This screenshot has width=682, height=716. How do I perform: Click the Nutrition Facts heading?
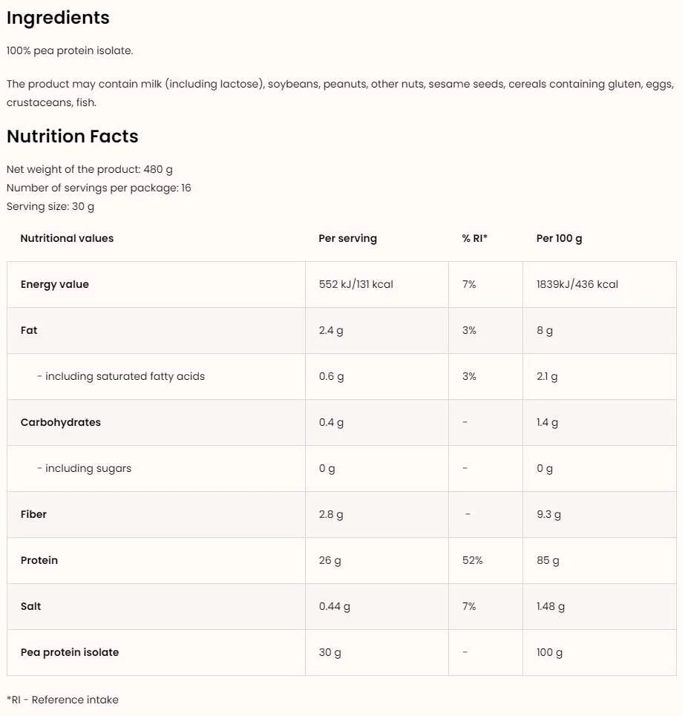tap(73, 137)
